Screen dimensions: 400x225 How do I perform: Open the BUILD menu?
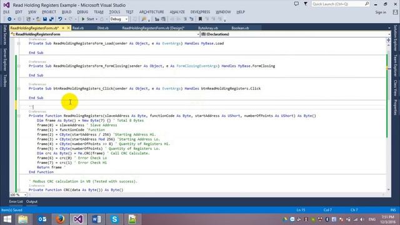pos(67,12)
